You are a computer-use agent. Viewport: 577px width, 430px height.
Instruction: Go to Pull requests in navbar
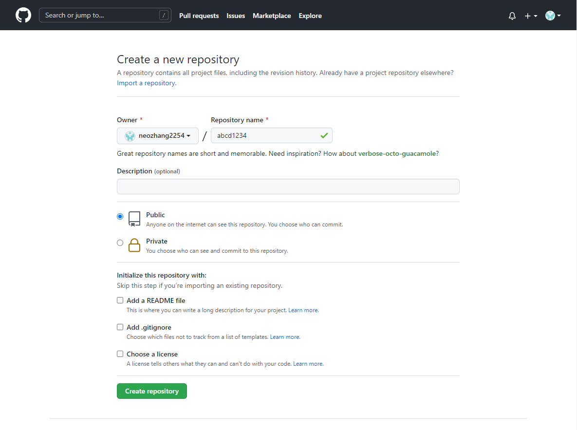point(199,16)
